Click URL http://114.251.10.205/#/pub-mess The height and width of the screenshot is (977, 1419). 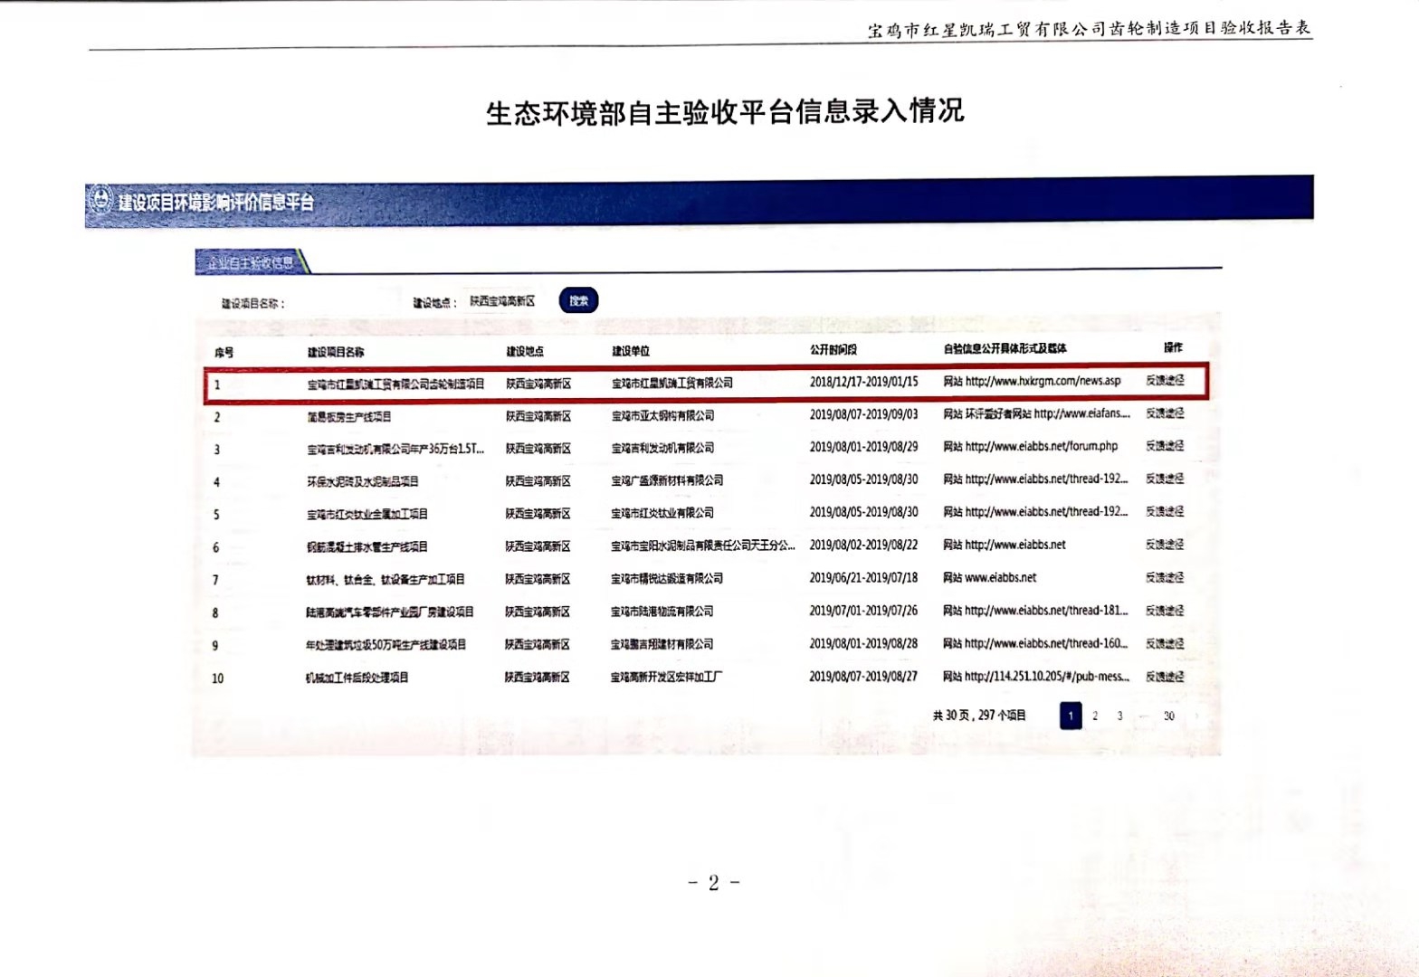pos(1047,676)
